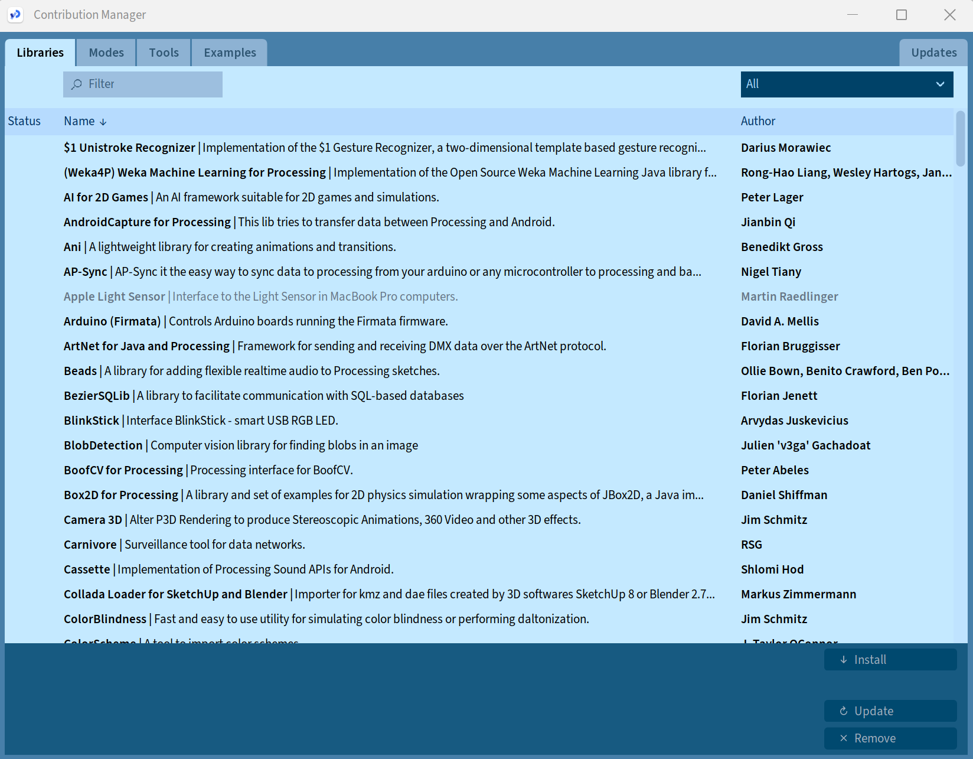973x759 pixels.
Task: Select the Box2D for Processing library
Action: (121, 495)
